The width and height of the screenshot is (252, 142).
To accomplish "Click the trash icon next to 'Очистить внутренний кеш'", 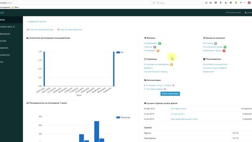I will (x=28, y=30).
